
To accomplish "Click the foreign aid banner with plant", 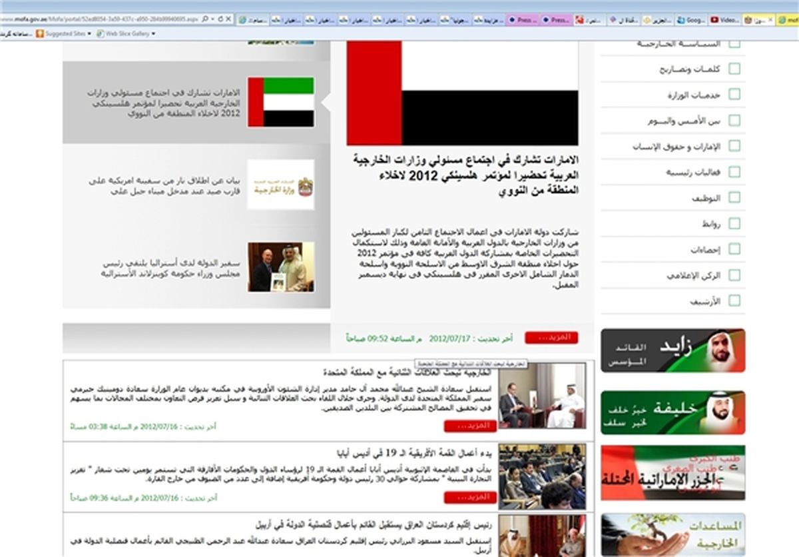I will pyautogui.click(x=672, y=534).
